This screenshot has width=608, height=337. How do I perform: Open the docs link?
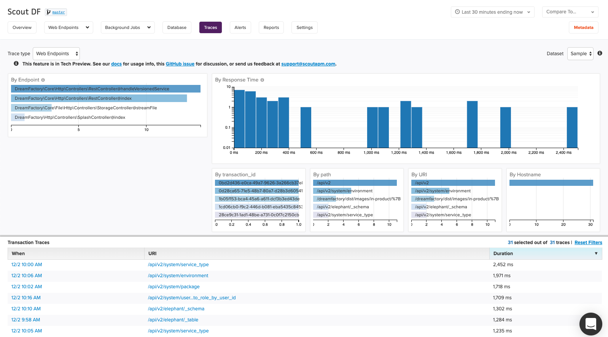(x=116, y=64)
